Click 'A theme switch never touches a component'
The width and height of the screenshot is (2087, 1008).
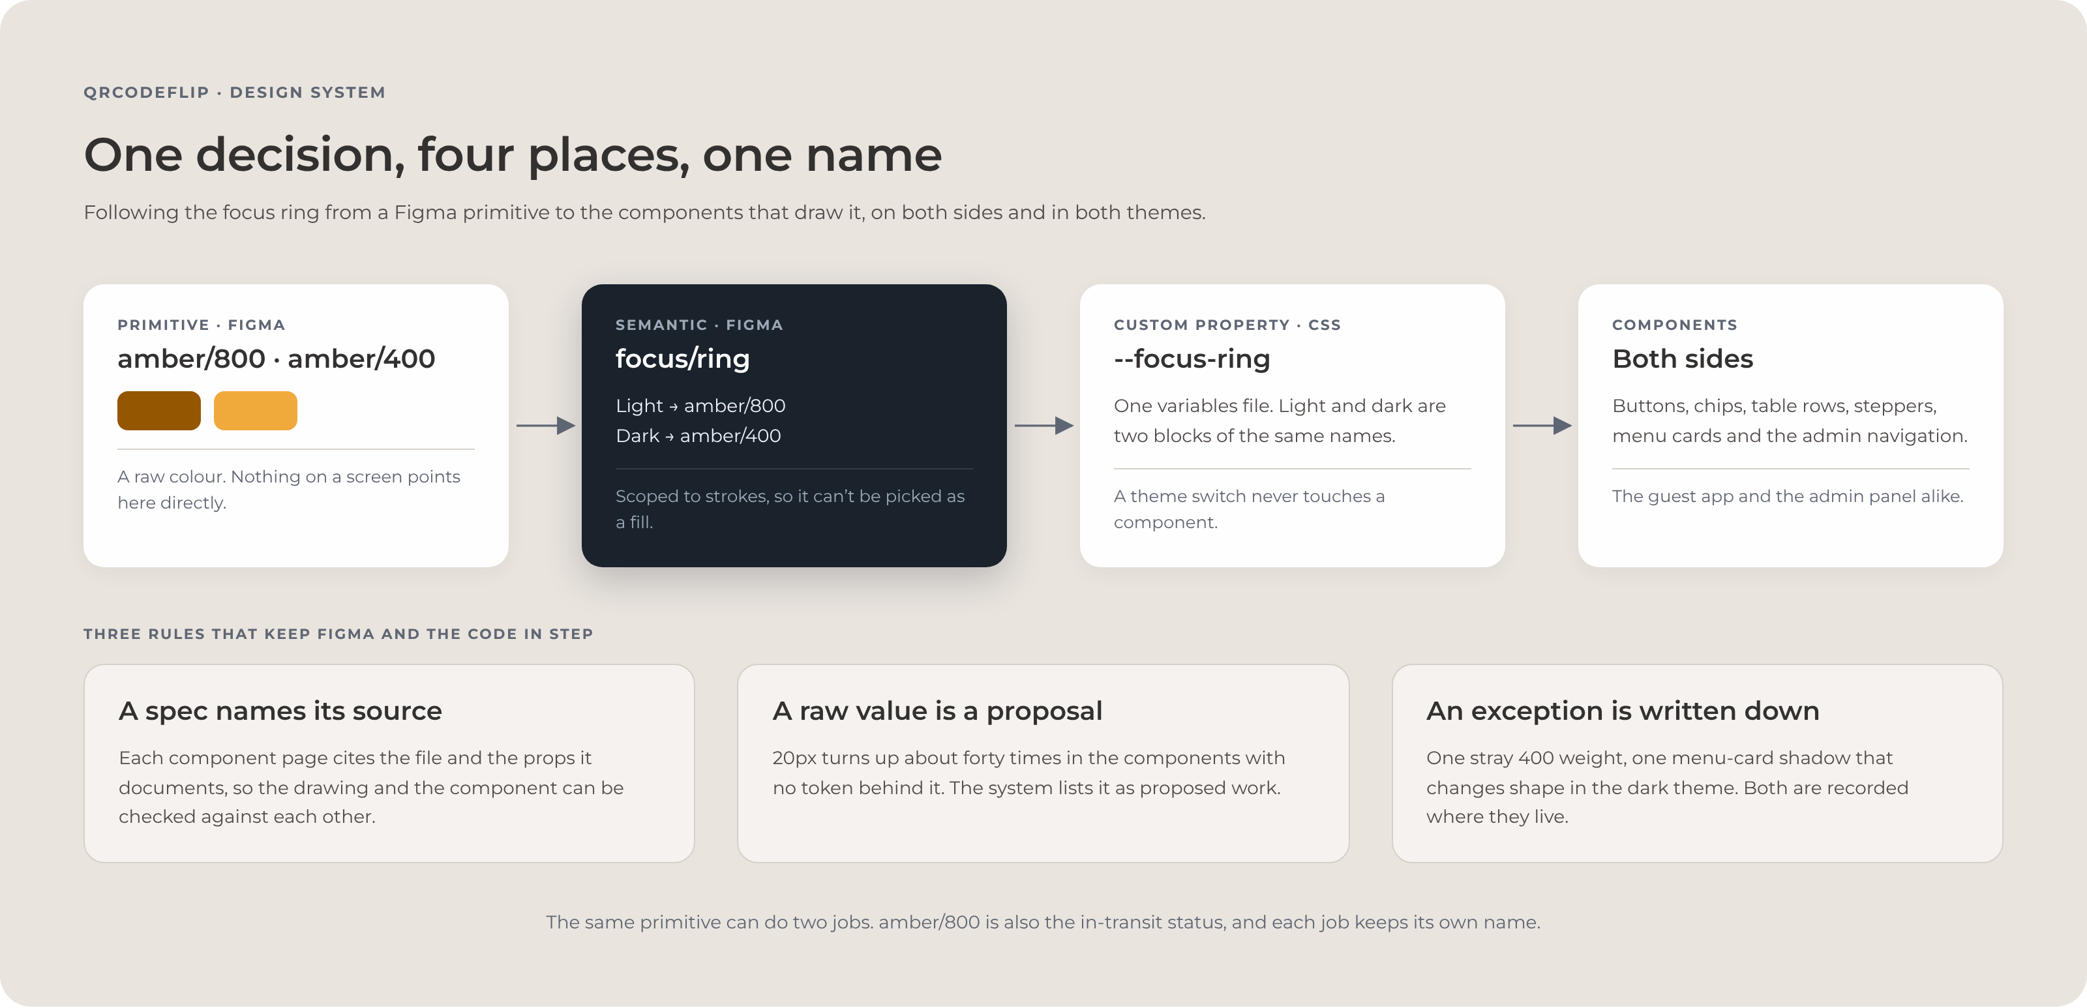(1248, 509)
